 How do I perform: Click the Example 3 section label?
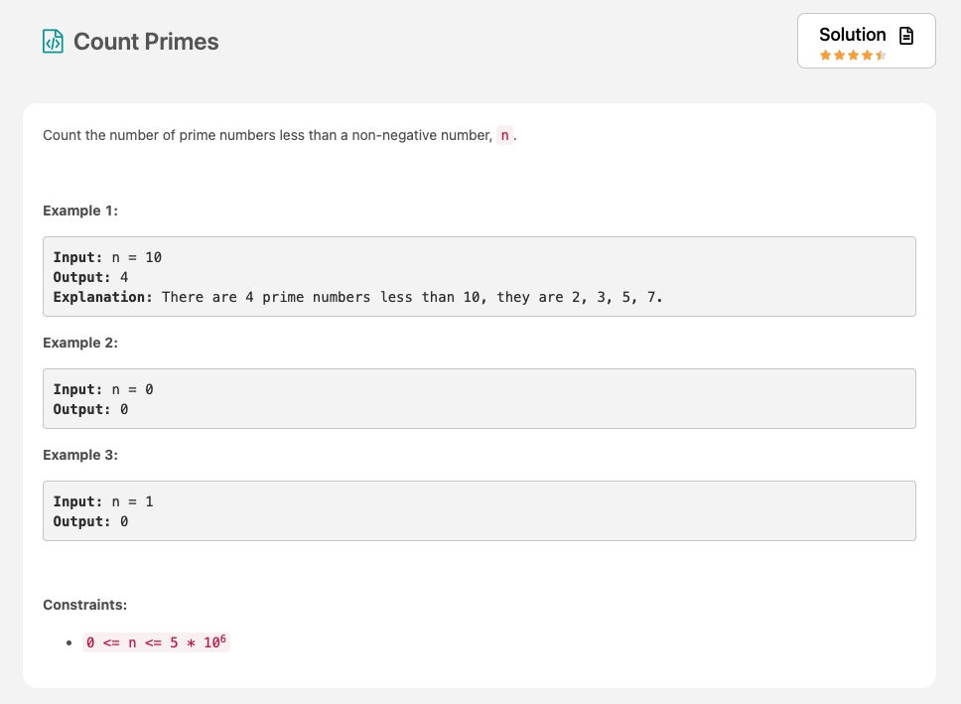[80, 454]
